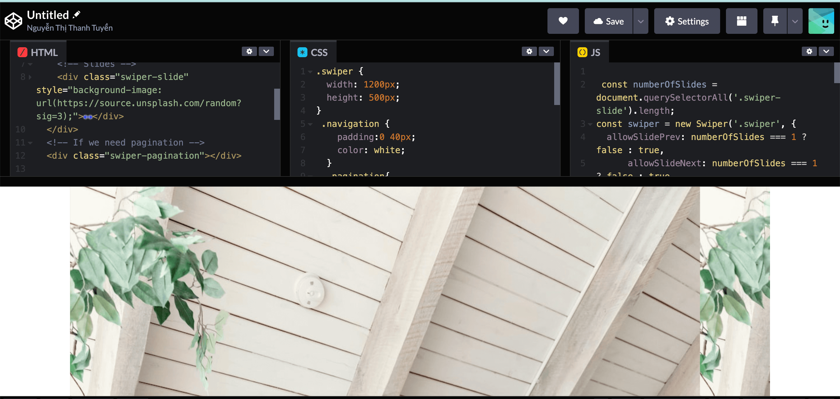Open the CSS panel chevron menu
This screenshot has height=399, width=840.
546,51
